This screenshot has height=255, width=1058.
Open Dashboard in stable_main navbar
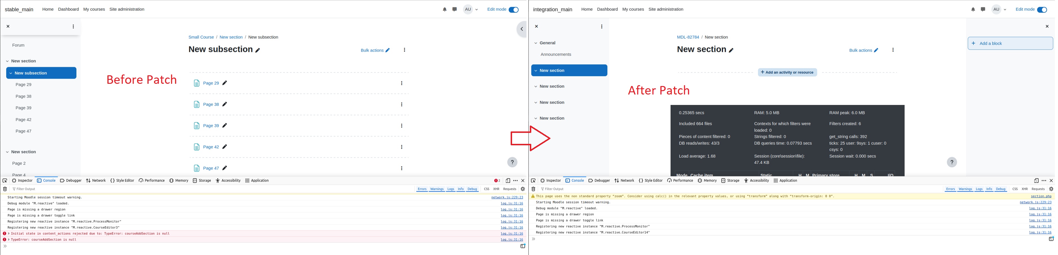pyautogui.click(x=68, y=9)
